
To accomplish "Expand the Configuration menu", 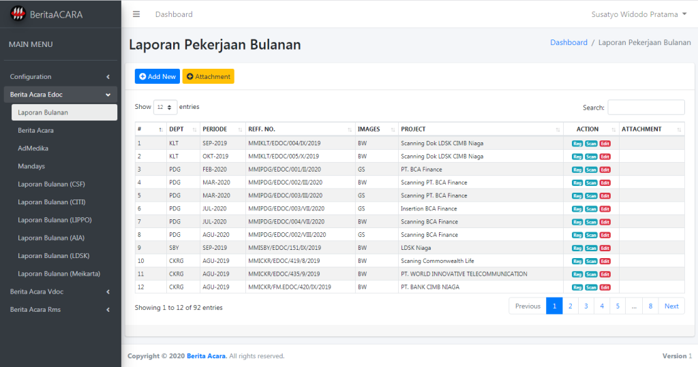I will [60, 76].
